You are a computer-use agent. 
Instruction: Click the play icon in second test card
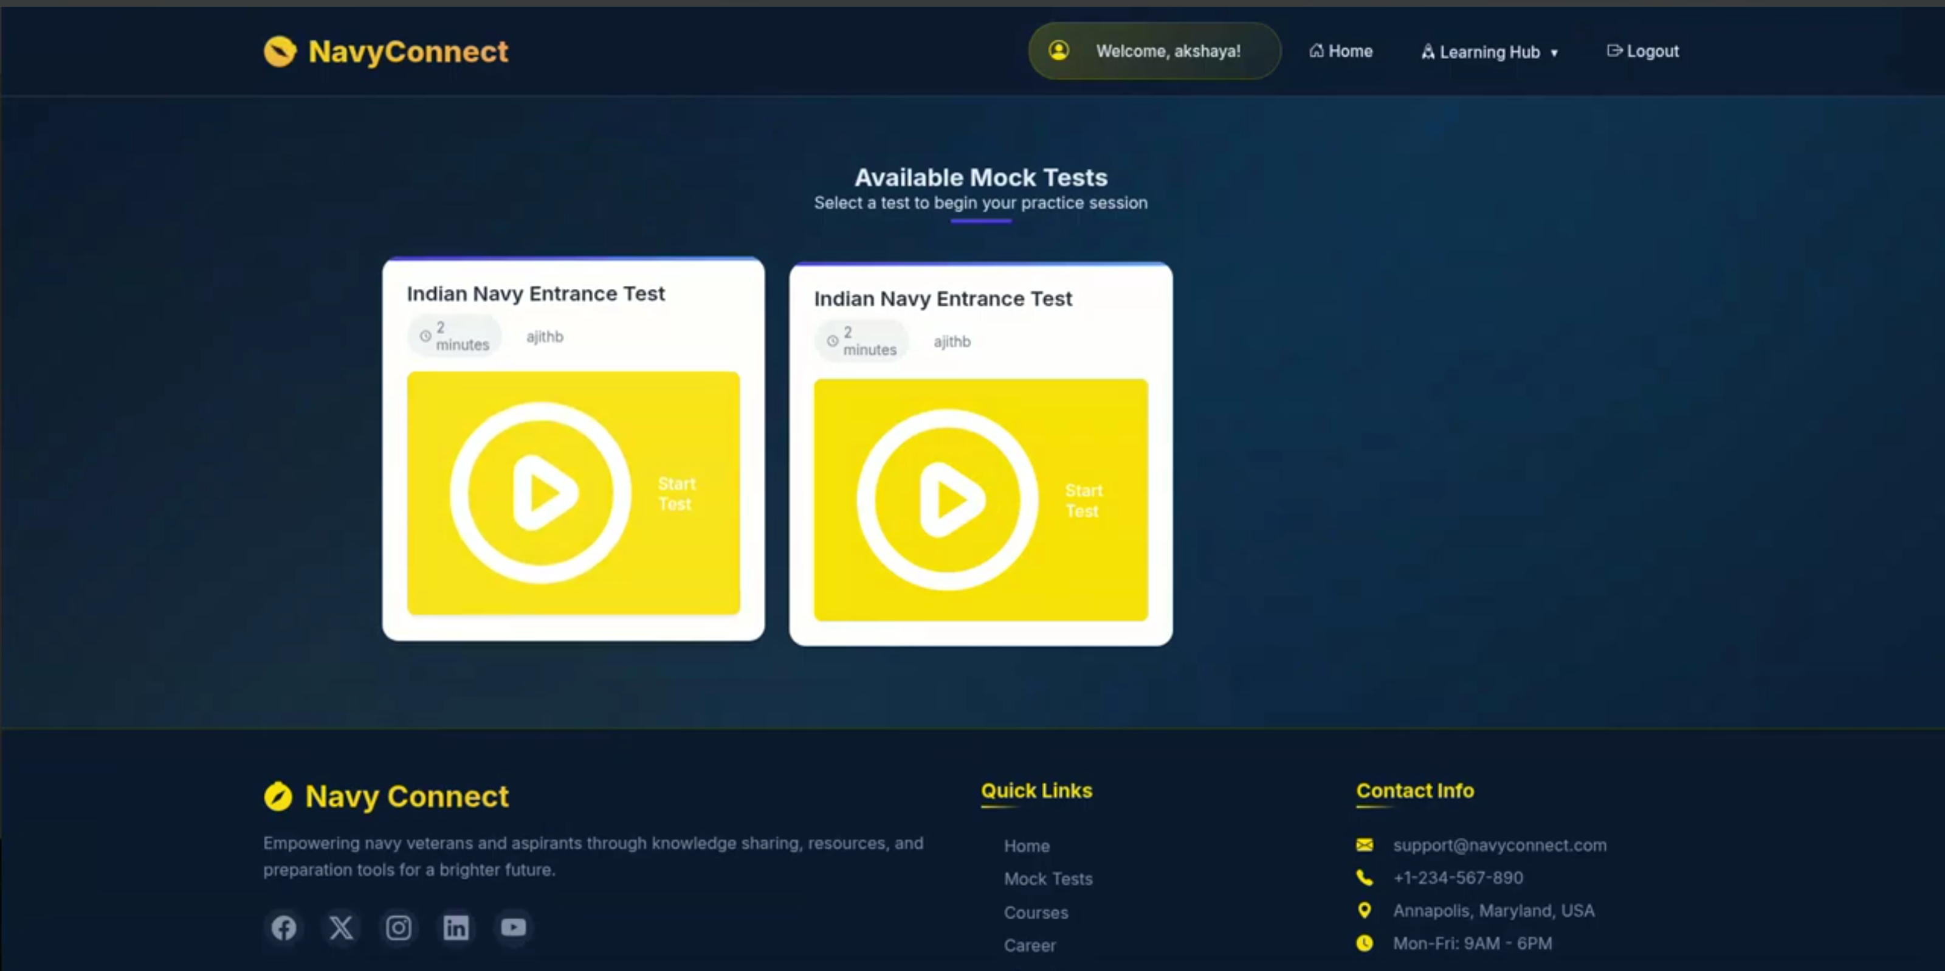pyautogui.click(x=948, y=499)
